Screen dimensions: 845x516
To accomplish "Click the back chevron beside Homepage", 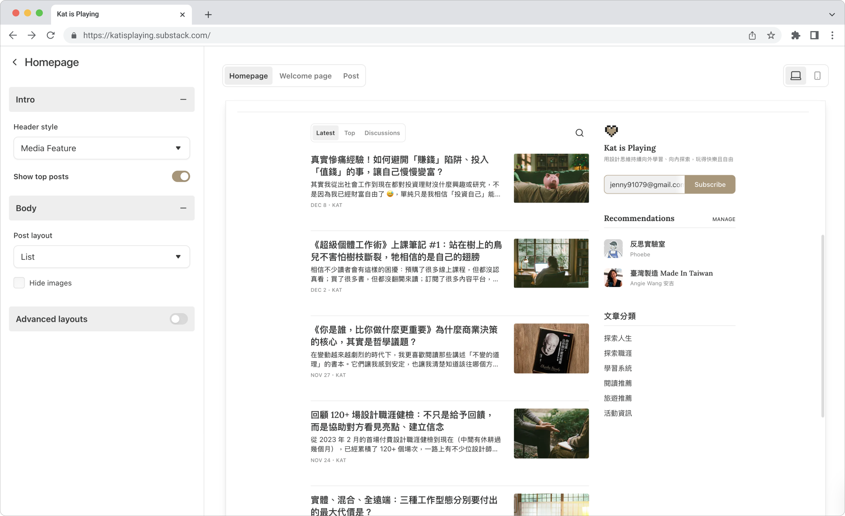I will [15, 62].
